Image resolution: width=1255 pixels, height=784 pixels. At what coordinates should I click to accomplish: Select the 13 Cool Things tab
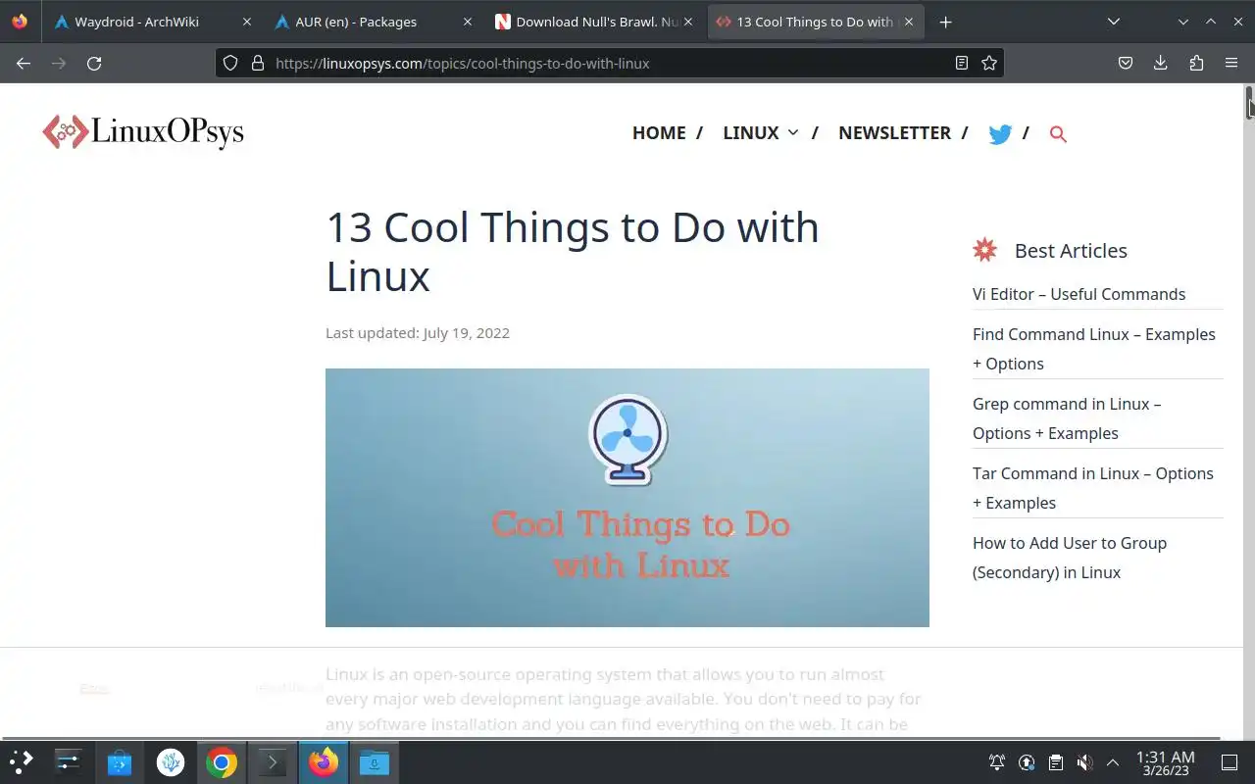pyautogui.click(x=814, y=22)
